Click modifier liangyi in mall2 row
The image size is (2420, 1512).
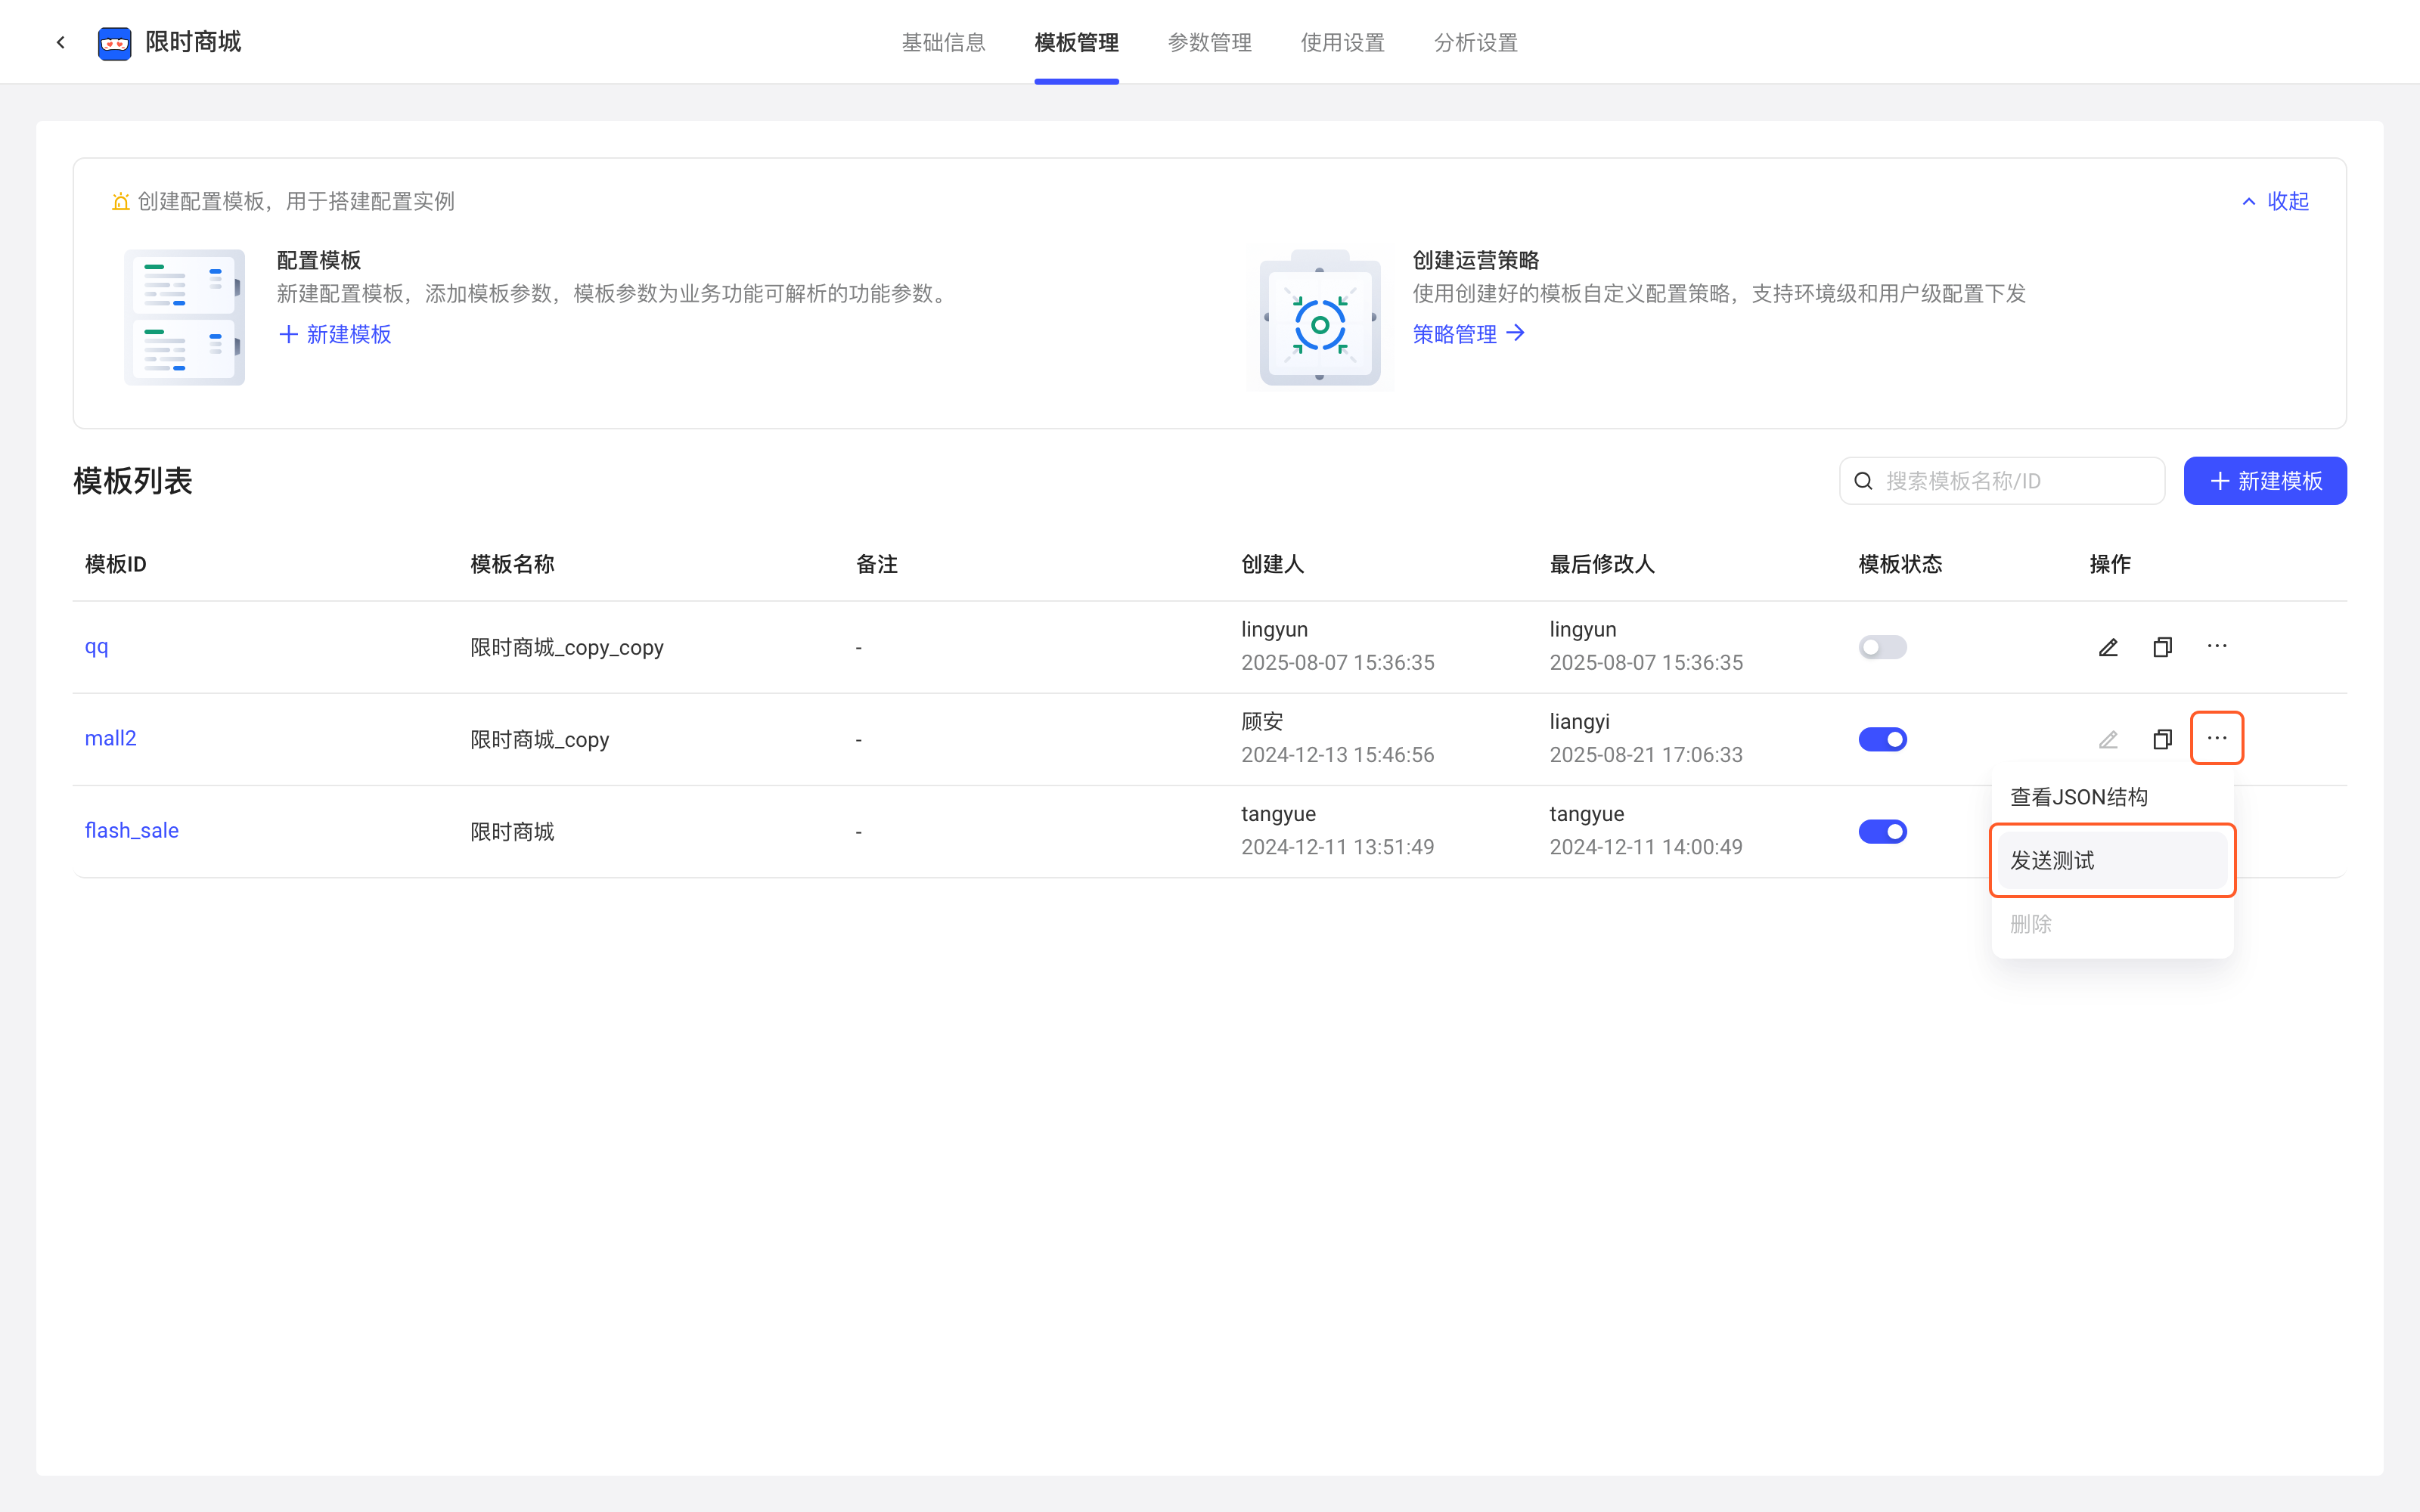point(1579,721)
